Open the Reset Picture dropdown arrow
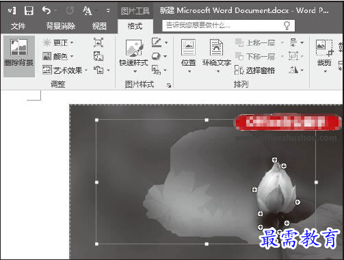Screen dimensions: 344x260 [109, 70]
